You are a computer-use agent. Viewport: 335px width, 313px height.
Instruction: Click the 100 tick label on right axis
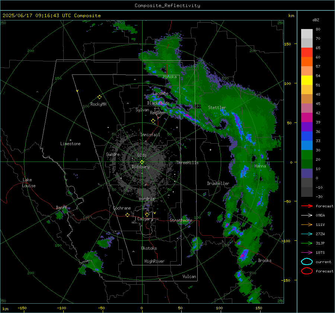(287, 83)
